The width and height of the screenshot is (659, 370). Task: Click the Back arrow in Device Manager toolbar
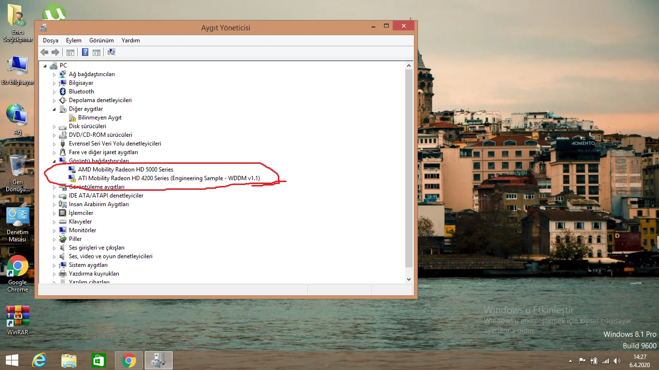tap(44, 52)
